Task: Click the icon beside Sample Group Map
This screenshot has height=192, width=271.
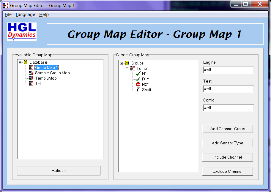Action: click(31, 73)
